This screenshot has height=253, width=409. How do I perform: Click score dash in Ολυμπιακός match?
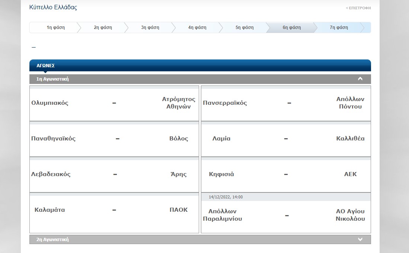click(x=114, y=103)
